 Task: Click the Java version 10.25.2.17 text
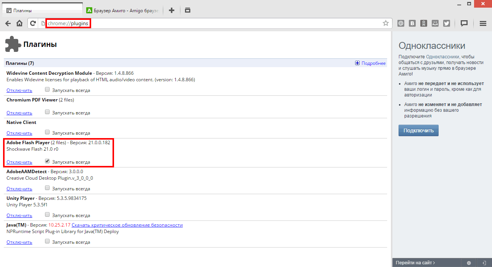(x=59, y=225)
